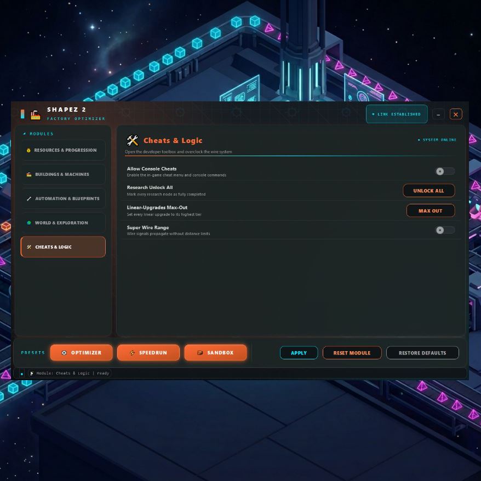Click the factory icon beside Buildings & Machines
This screenshot has height=481, width=481.
pyautogui.click(x=29, y=174)
